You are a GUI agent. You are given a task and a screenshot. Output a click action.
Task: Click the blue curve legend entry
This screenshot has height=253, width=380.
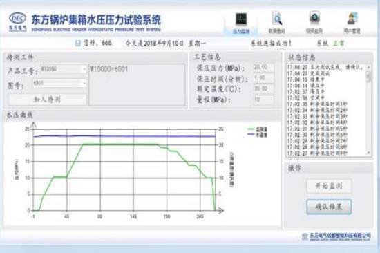click(x=257, y=135)
